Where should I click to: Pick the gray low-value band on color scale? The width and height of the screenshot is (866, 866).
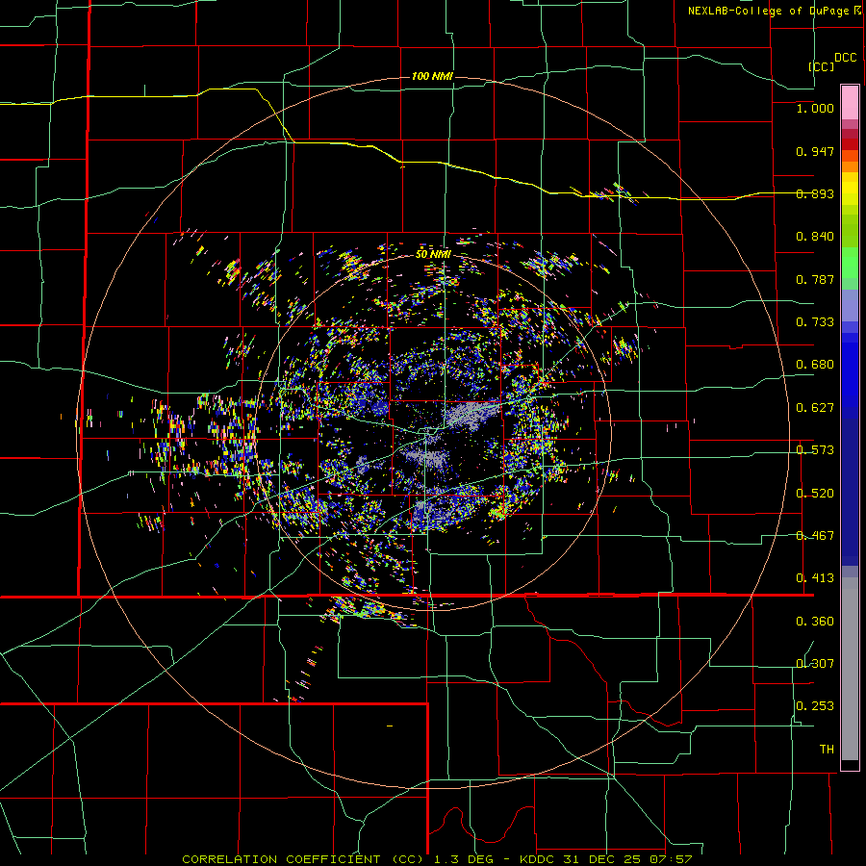coord(850,669)
